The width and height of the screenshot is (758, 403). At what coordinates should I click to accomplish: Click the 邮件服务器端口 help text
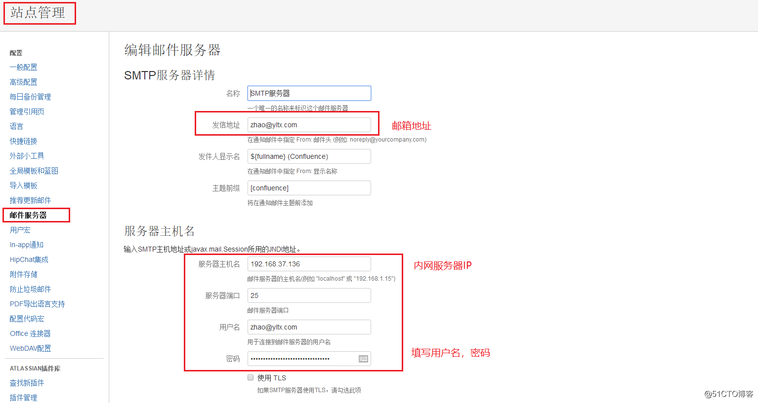[268, 310]
